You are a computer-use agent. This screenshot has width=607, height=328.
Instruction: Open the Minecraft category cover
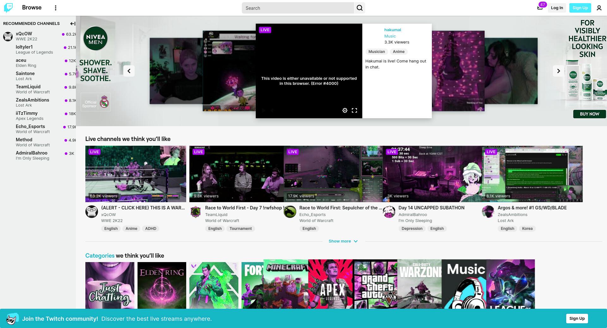[x=286, y=284]
